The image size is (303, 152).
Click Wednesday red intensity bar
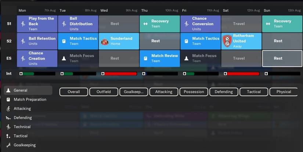[x=119, y=74]
